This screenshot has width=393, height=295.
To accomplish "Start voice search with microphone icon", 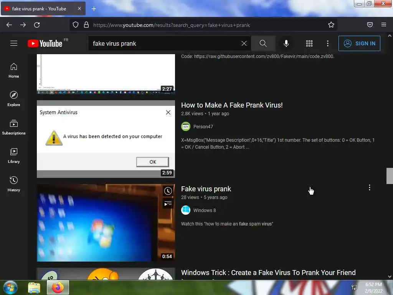I will (286, 43).
